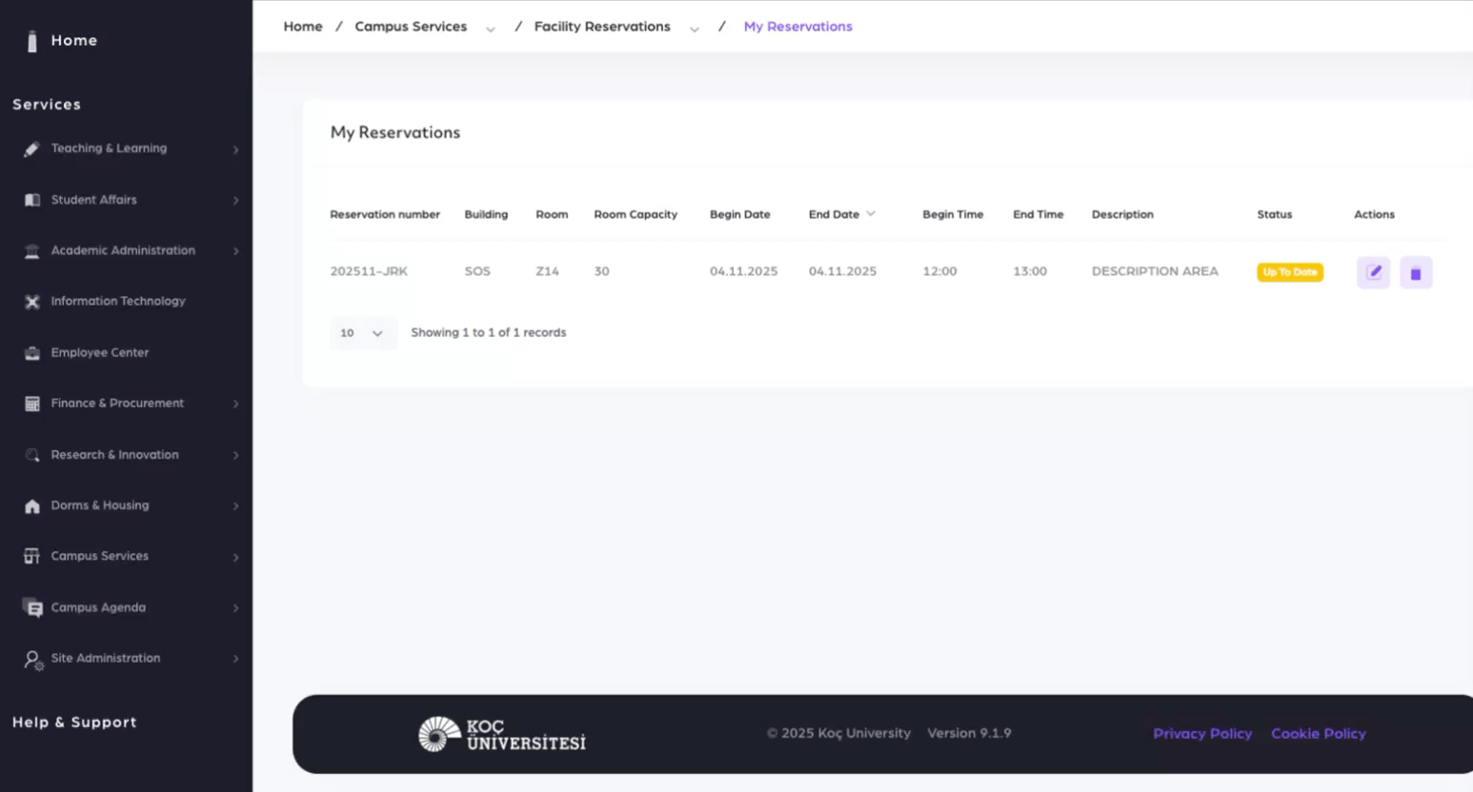This screenshot has height=792, width=1473.
Task: Click the Koç Üniversitesi footer logo
Action: [502, 734]
